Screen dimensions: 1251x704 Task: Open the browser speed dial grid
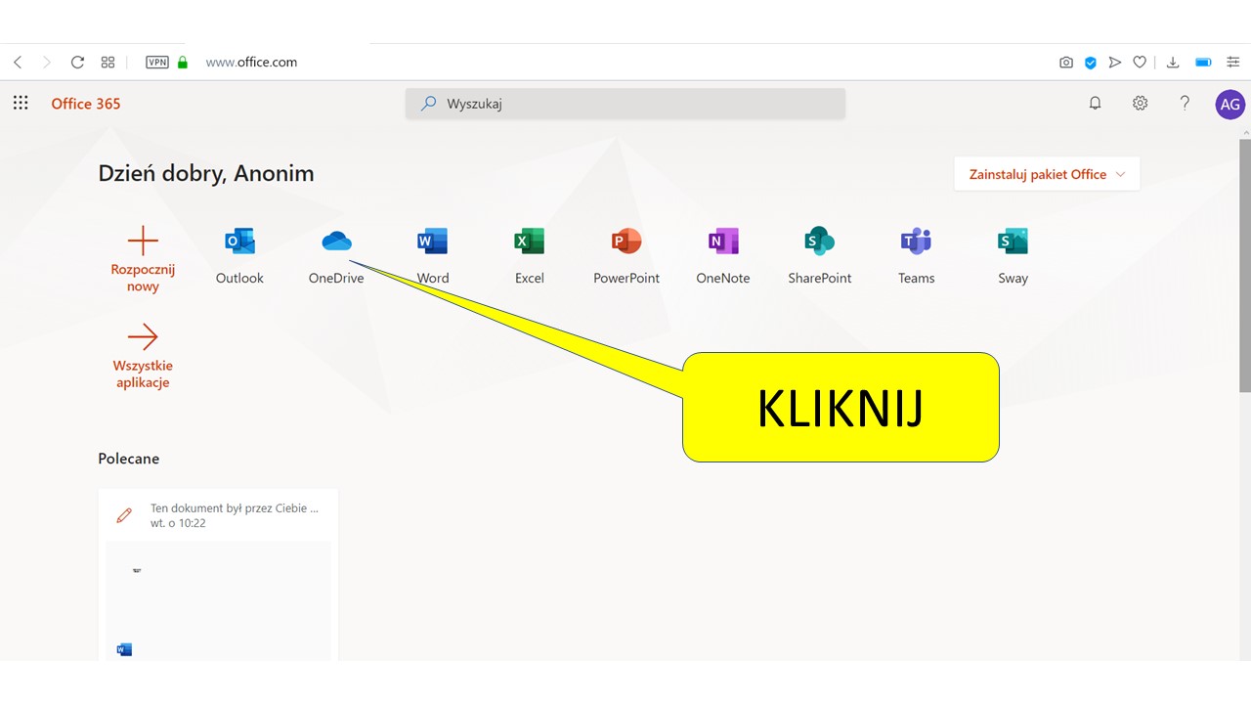(x=108, y=63)
